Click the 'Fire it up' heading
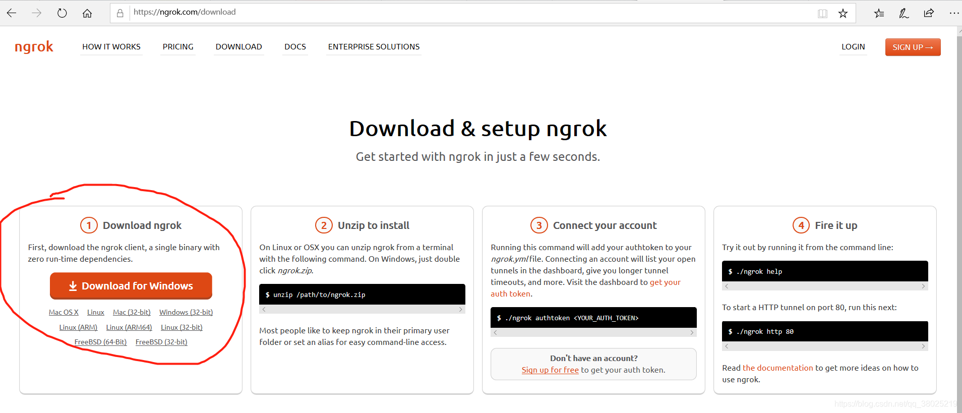This screenshot has height=413, width=962. click(836, 225)
